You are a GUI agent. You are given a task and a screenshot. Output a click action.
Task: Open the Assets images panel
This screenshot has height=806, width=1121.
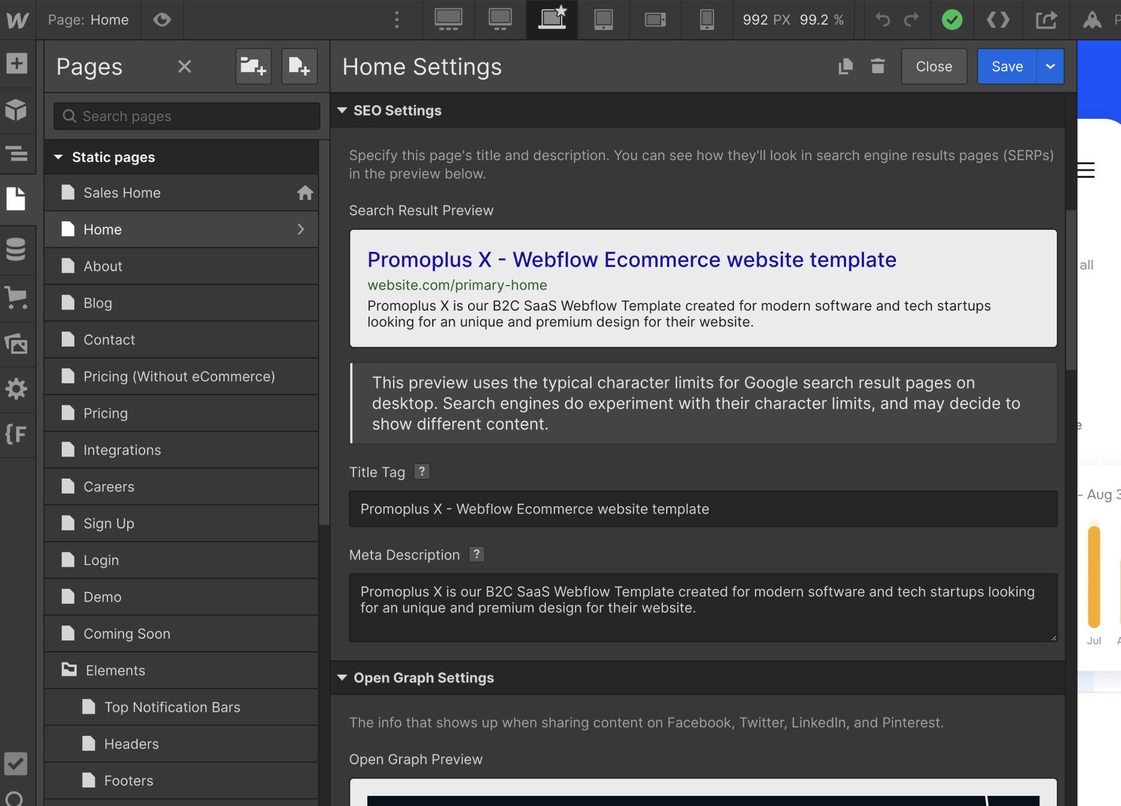(x=17, y=344)
